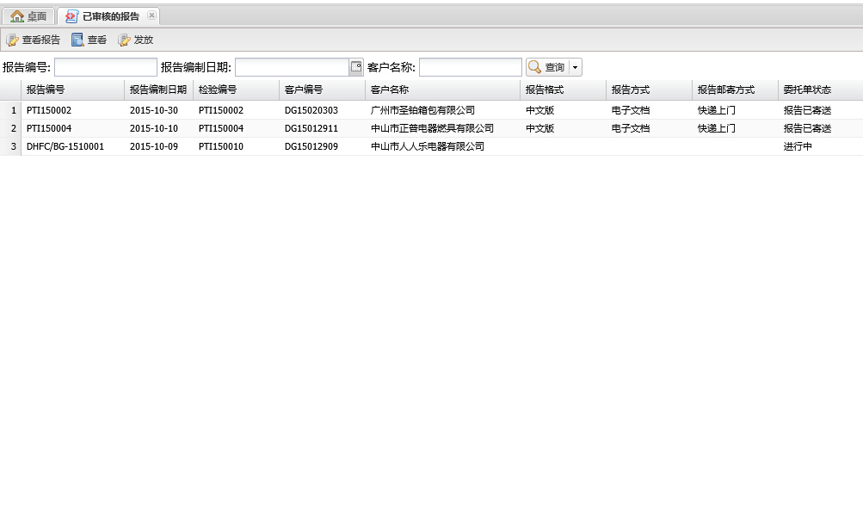Expand the 查询 button dropdown arrow
Viewport: 863px width, 531px height.
click(576, 67)
